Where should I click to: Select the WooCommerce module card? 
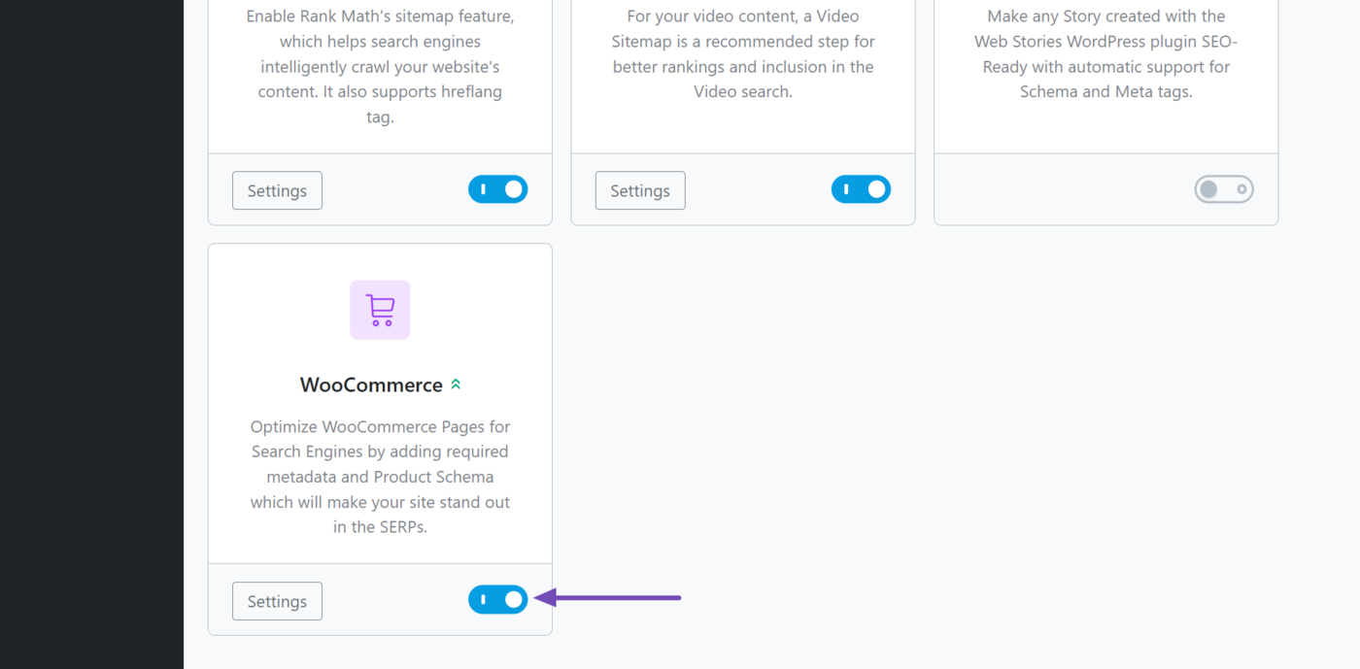[380, 437]
